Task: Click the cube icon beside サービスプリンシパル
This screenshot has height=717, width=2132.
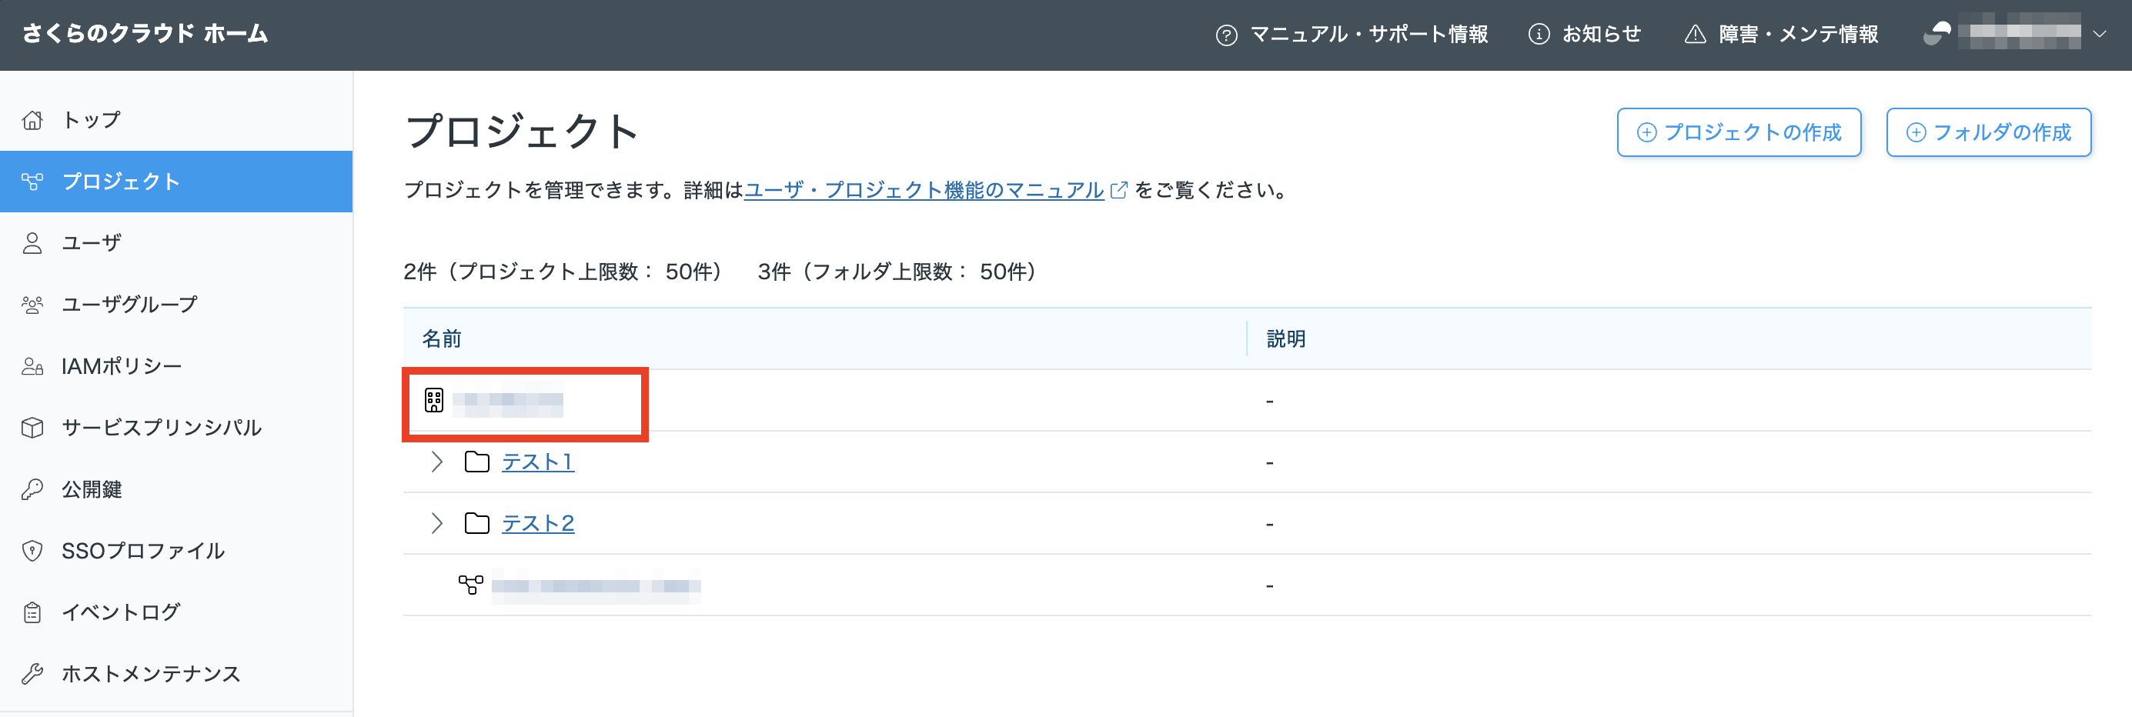Action: click(32, 428)
